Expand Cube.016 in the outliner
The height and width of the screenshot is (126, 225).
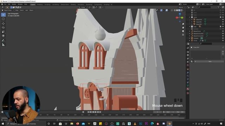click(x=192, y=20)
